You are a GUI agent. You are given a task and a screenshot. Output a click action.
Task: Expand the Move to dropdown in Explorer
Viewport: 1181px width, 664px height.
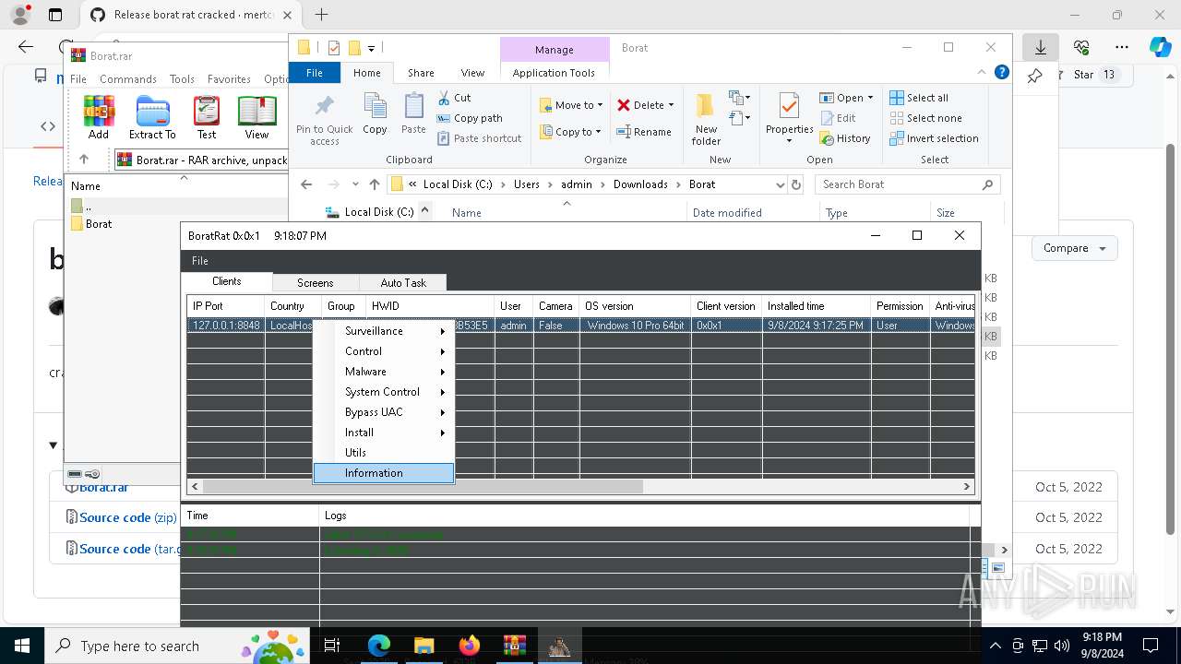point(600,105)
